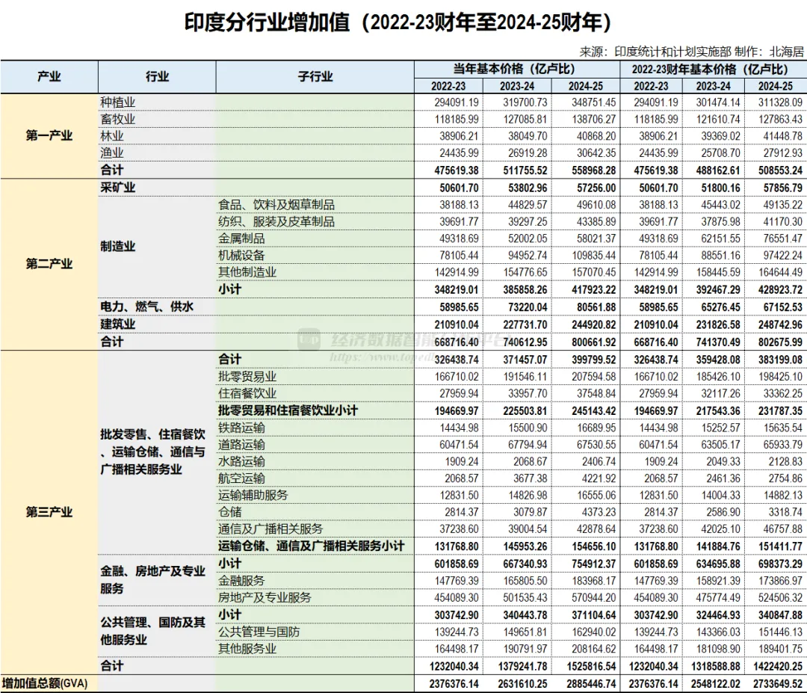The image size is (807, 693).
Task: Select the 公共管理与国防 sub-industry
Action: tap(259, 632)
